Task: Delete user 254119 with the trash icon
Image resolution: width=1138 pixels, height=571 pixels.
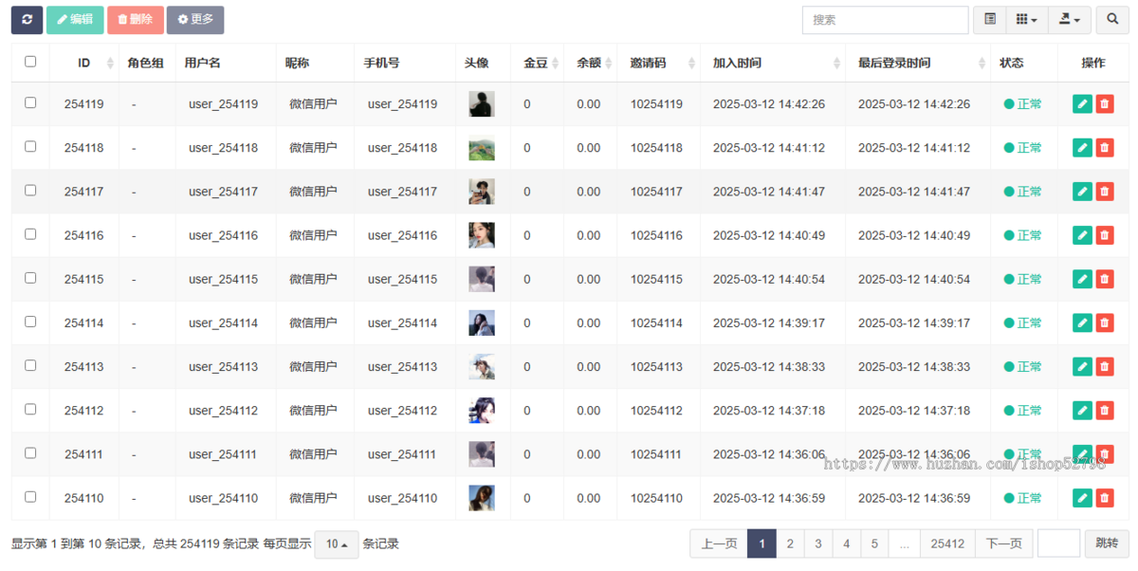Action: (1105, 104)
